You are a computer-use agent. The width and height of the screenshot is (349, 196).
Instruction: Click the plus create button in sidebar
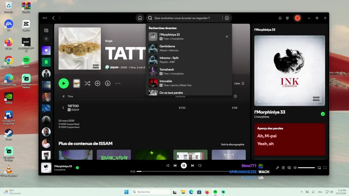coord(46,39)
